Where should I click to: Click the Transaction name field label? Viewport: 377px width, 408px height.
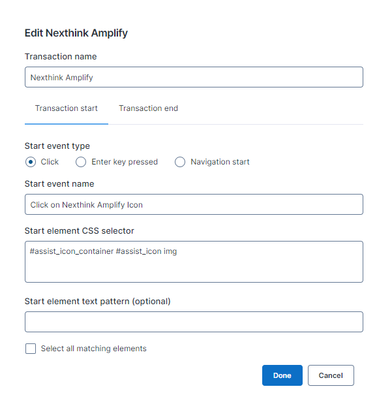[61, 56]
